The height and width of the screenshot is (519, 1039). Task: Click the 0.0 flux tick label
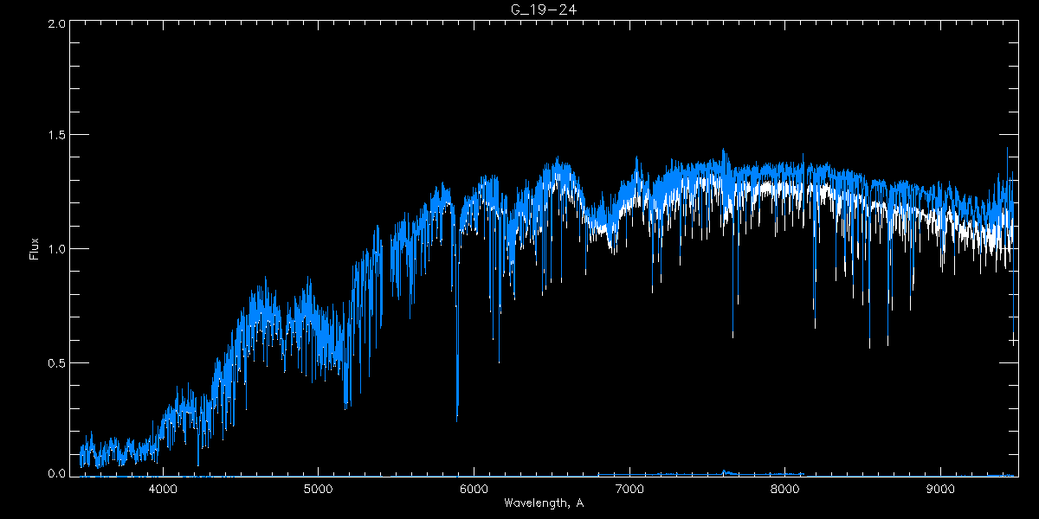(57, 473)
